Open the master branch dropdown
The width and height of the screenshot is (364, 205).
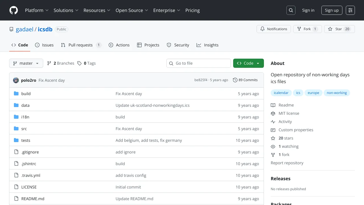tap(26, 63)
